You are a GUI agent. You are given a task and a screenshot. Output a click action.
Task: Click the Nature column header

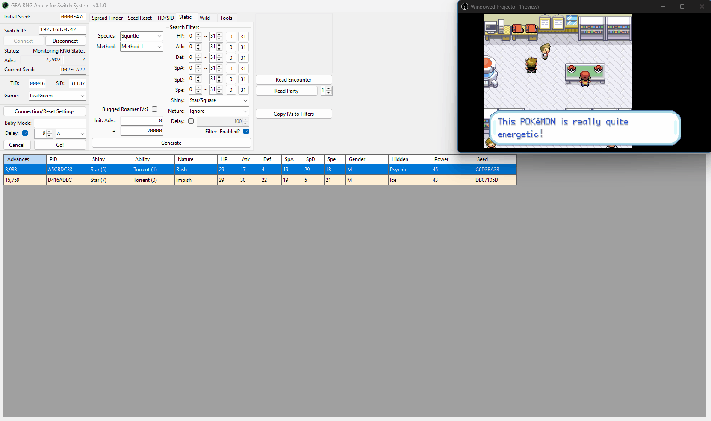(196, 159)
